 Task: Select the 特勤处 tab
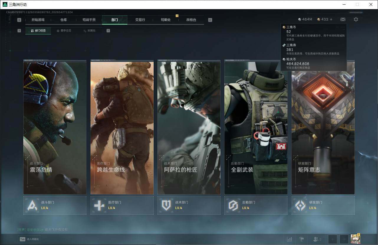[x=165, y=20]
